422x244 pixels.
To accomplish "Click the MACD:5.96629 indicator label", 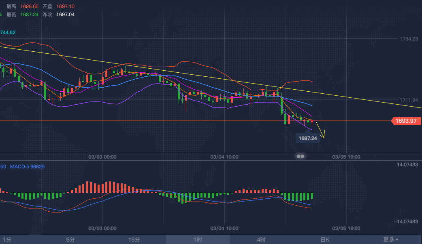I will [x=27, y=166].
